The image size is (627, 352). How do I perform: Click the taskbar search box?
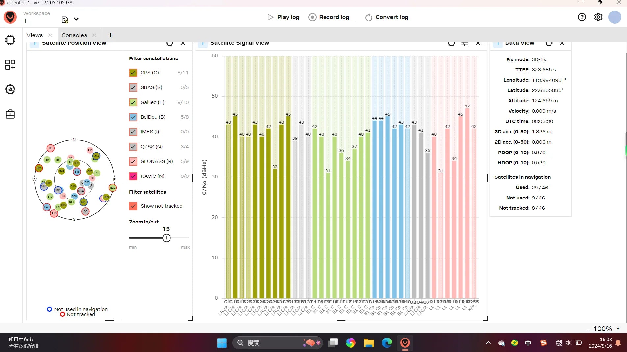point(278,343)
